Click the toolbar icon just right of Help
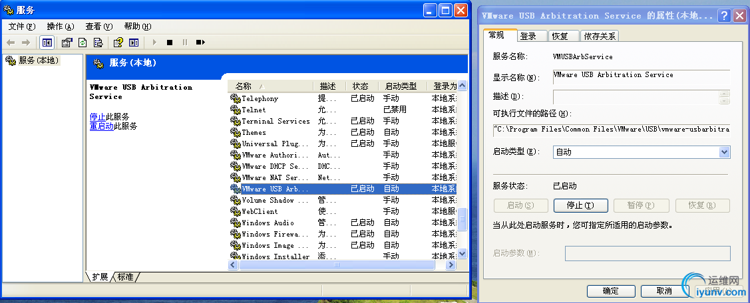Screen dimensions: 750x303 pyautogui.click(x=134, y=43)
